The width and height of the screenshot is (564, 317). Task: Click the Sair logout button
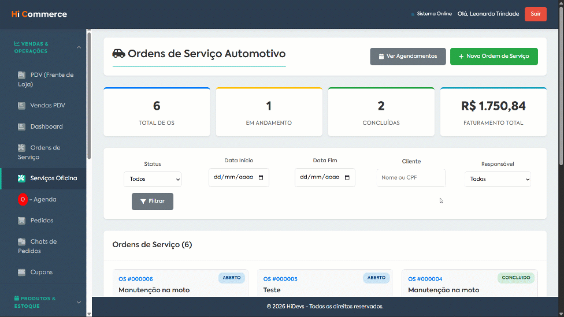[x=536, y=14]
